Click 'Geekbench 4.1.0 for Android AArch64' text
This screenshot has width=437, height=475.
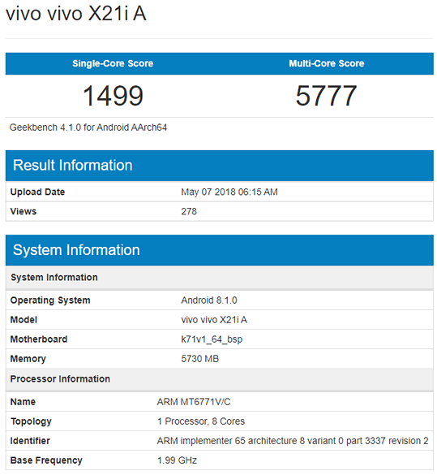point(88,127)
